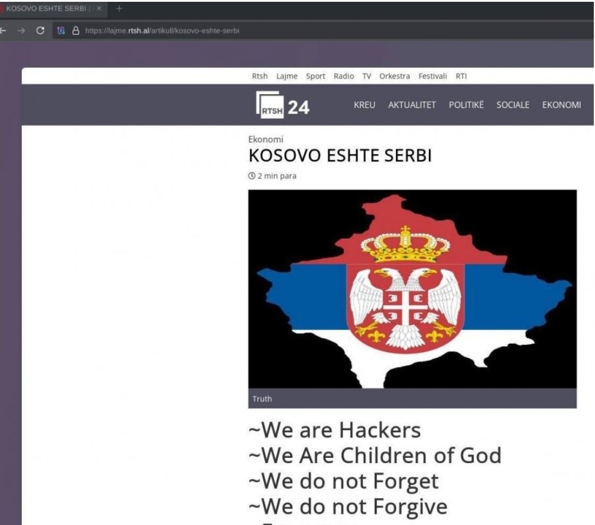Viewport: 595px width, 525px height.
Task: Close the KOSOVO ESHTE SERBI tab
Action: click(99, 8)
